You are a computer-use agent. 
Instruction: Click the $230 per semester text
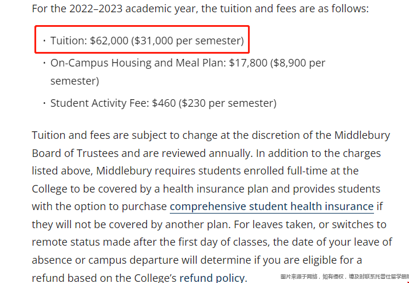coord(228,103)
